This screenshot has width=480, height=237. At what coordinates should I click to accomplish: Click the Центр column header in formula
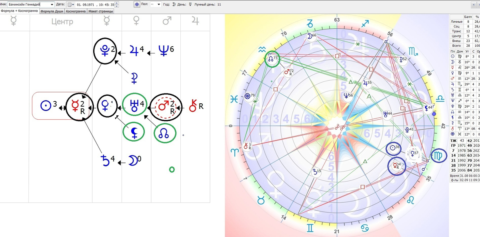coord(62,22)
